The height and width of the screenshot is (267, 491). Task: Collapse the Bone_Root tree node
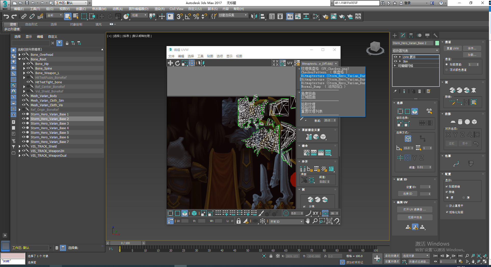point(19,59)
